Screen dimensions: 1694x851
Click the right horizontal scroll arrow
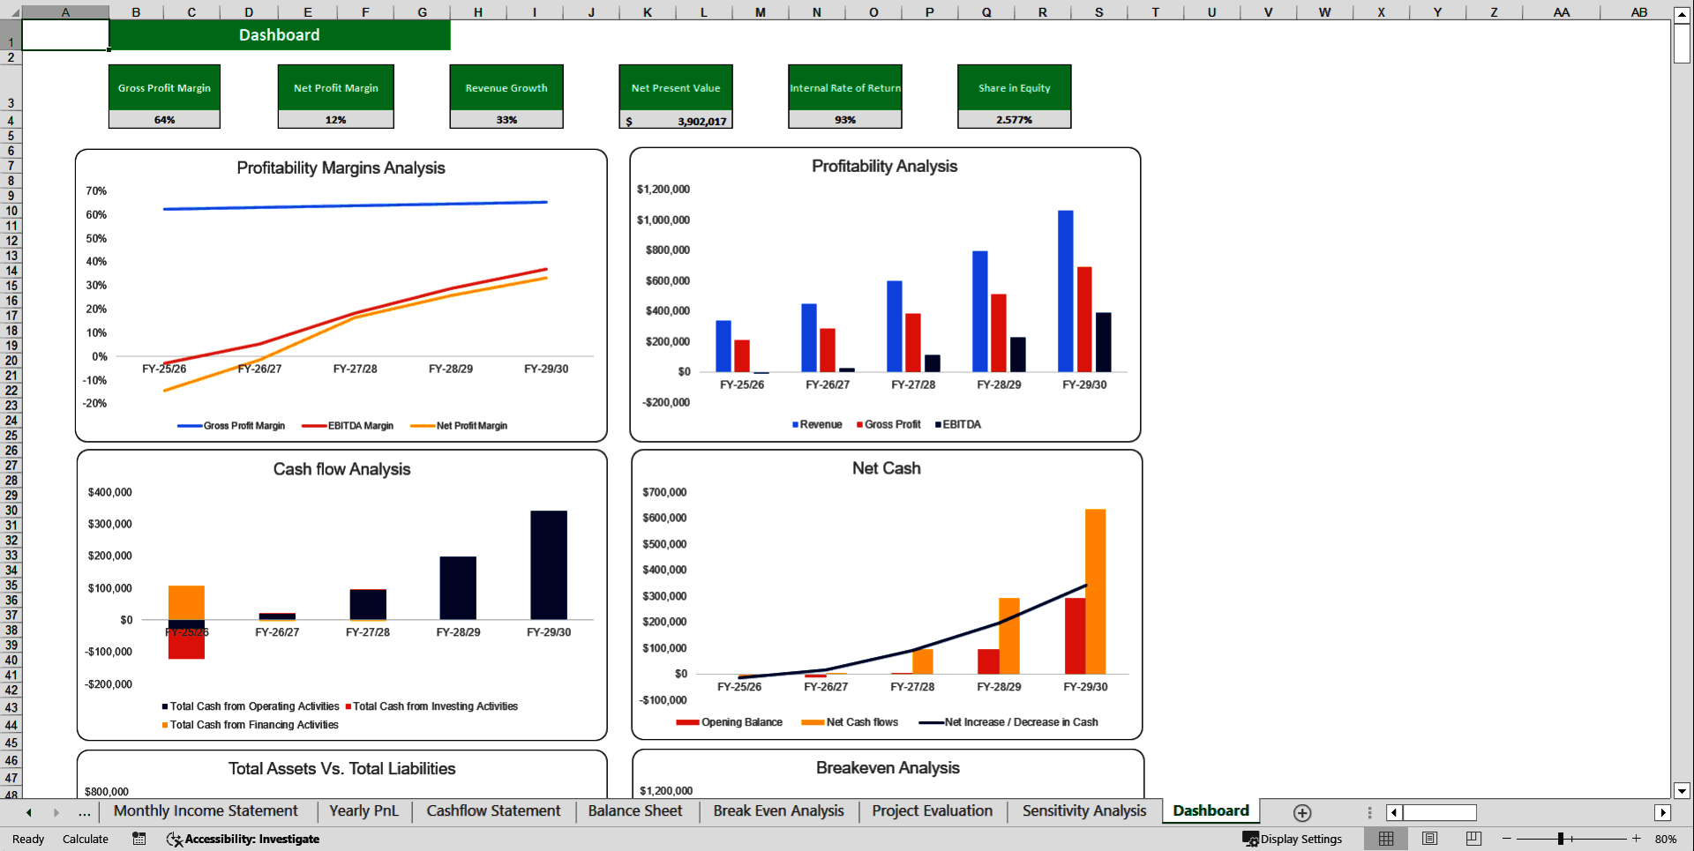click(x=1664, y=812)
